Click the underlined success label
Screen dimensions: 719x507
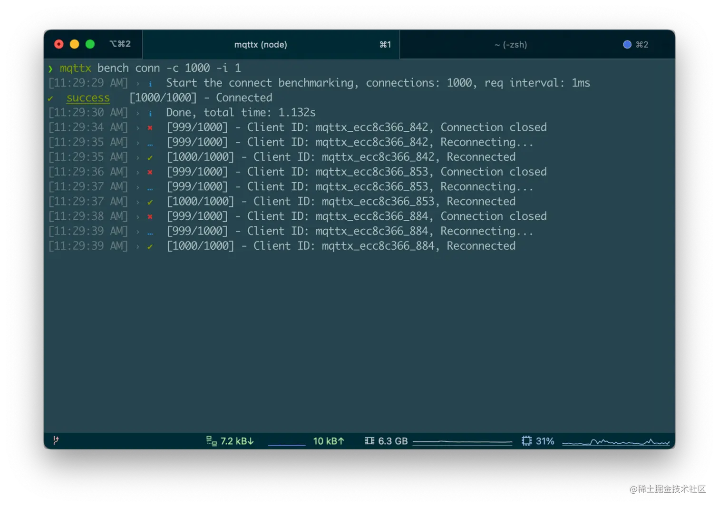tap(88, 97)
